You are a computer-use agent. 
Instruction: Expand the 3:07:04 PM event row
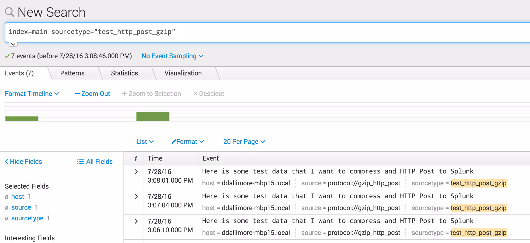click(x=136, y=197)
